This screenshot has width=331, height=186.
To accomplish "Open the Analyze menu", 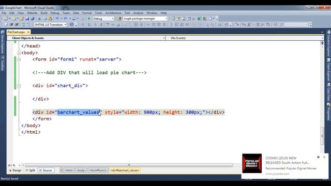I will click(138, 13).
